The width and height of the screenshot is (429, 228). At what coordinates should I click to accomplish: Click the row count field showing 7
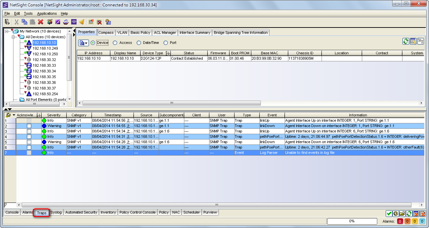(10, 205)
